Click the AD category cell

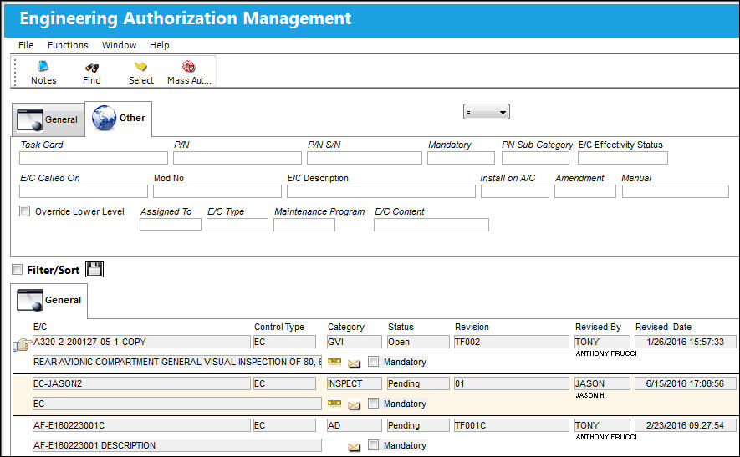[354, 425]
